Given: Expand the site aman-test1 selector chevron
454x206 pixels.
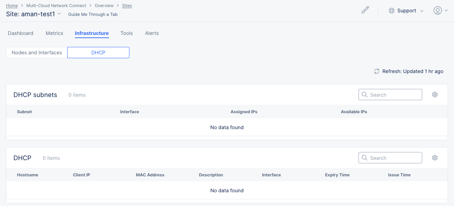Looking at the screenshot, I should (59, 14).
